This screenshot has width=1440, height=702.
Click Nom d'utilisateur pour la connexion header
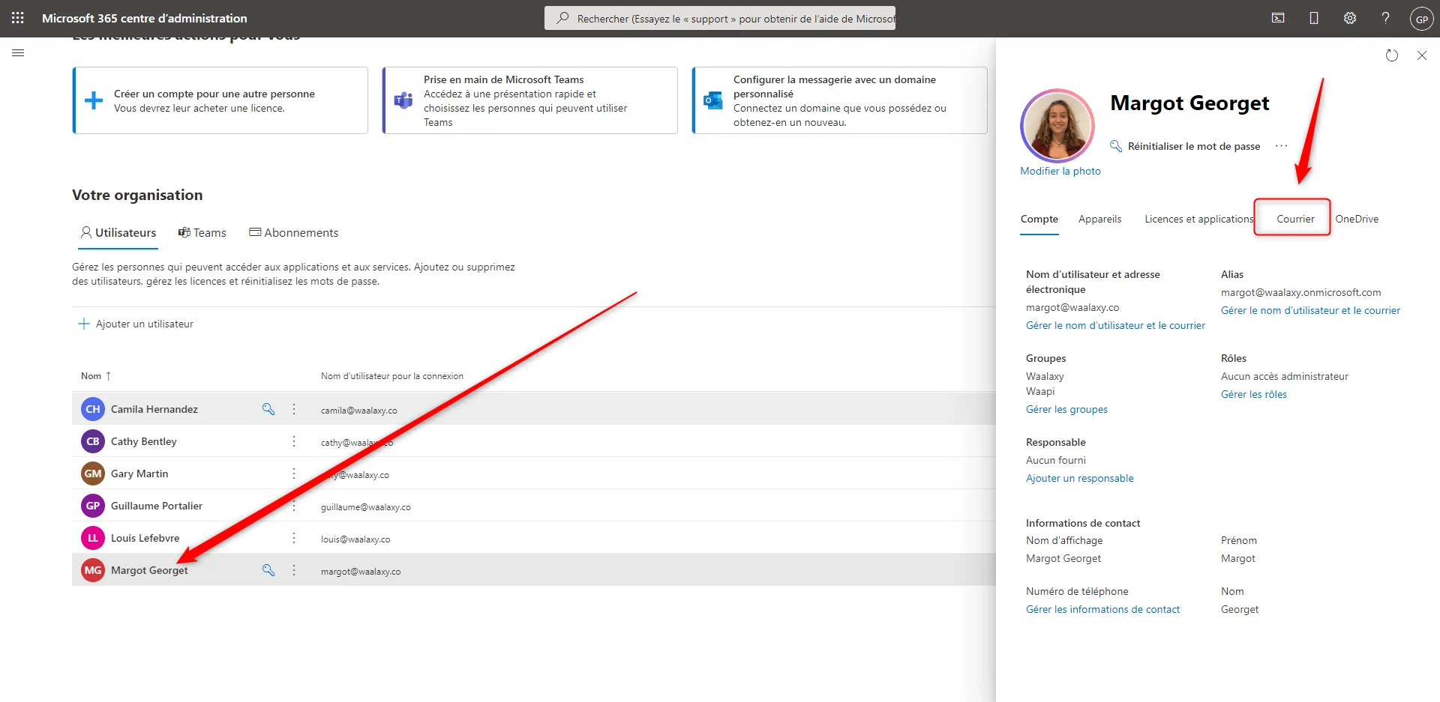pyautogui.click(x=392, y=376)
